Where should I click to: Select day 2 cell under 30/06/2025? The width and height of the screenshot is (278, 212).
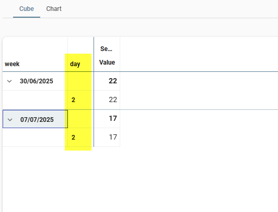click(x=80, y=100)
